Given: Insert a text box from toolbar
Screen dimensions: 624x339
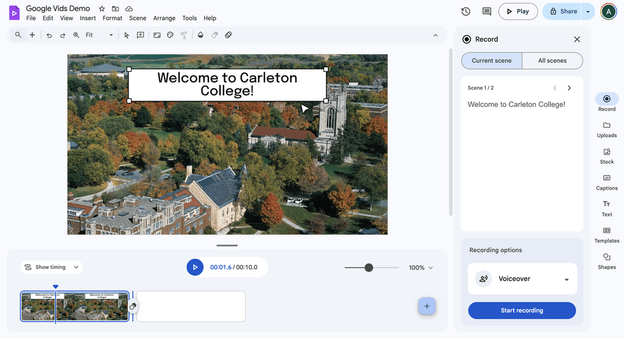Looking at the screenshot, I should [x=141, y=35].
